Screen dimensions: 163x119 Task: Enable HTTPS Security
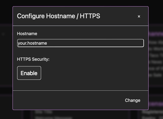29,73
